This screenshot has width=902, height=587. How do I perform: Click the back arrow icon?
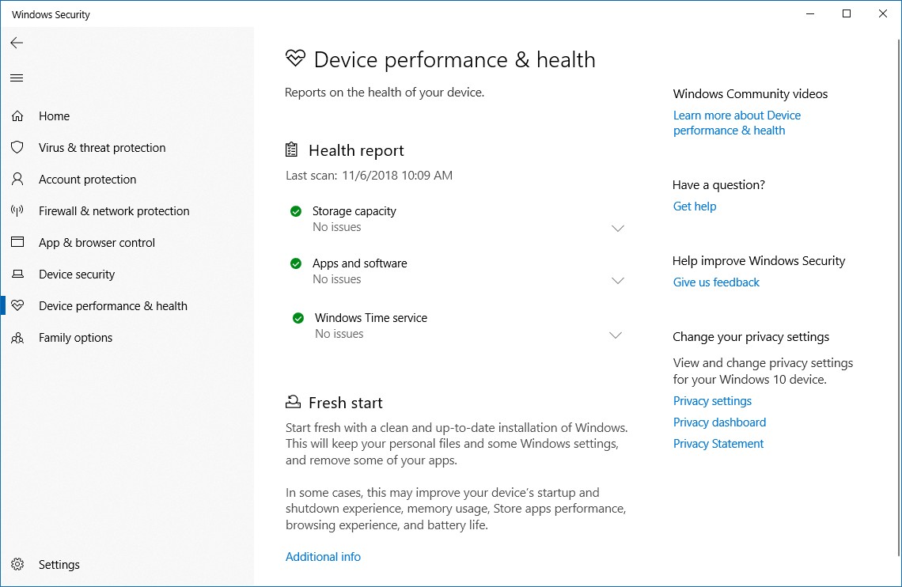[x=17, y=43]
